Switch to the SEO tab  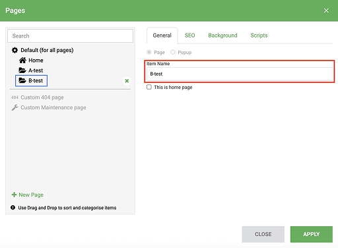189,36
